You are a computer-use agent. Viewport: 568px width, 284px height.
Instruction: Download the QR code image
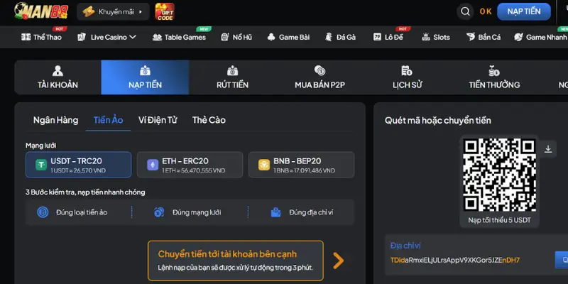[548, 149]
